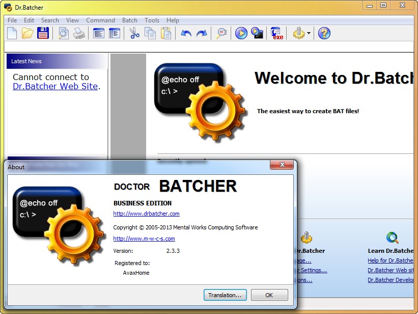Open the Batch menu
418x314 pixels.
tap(129, 20)
